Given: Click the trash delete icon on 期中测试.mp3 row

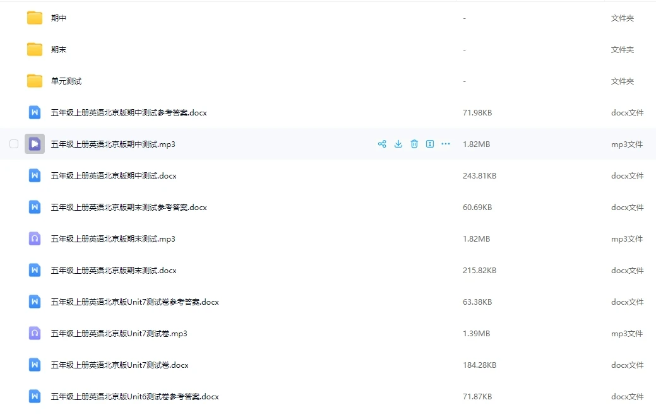Looking at the screenshot, I should coord(414,144).
